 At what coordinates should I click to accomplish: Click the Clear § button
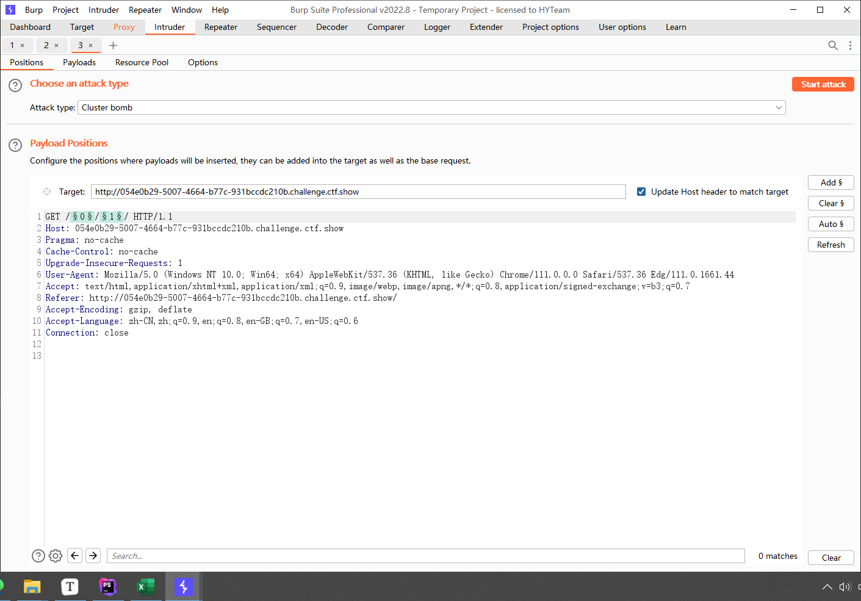[831, 203]
